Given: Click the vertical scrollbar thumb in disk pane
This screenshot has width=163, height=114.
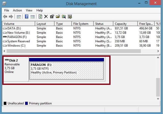Looking at the screenshot, I should click(158, 87).
